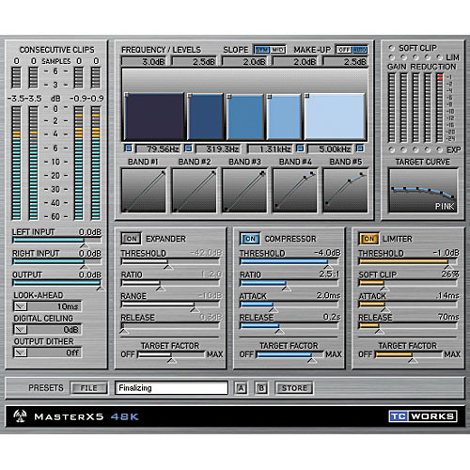
Task: Select the SYM slope mode
Action: [262, 50]
